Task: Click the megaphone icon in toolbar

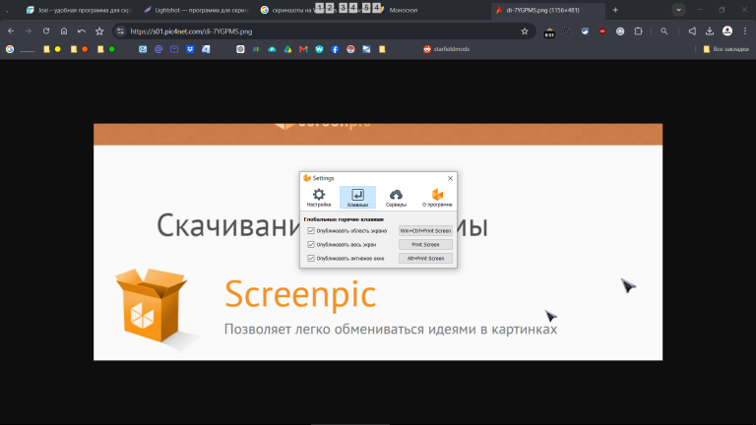Action: (692, 31)
